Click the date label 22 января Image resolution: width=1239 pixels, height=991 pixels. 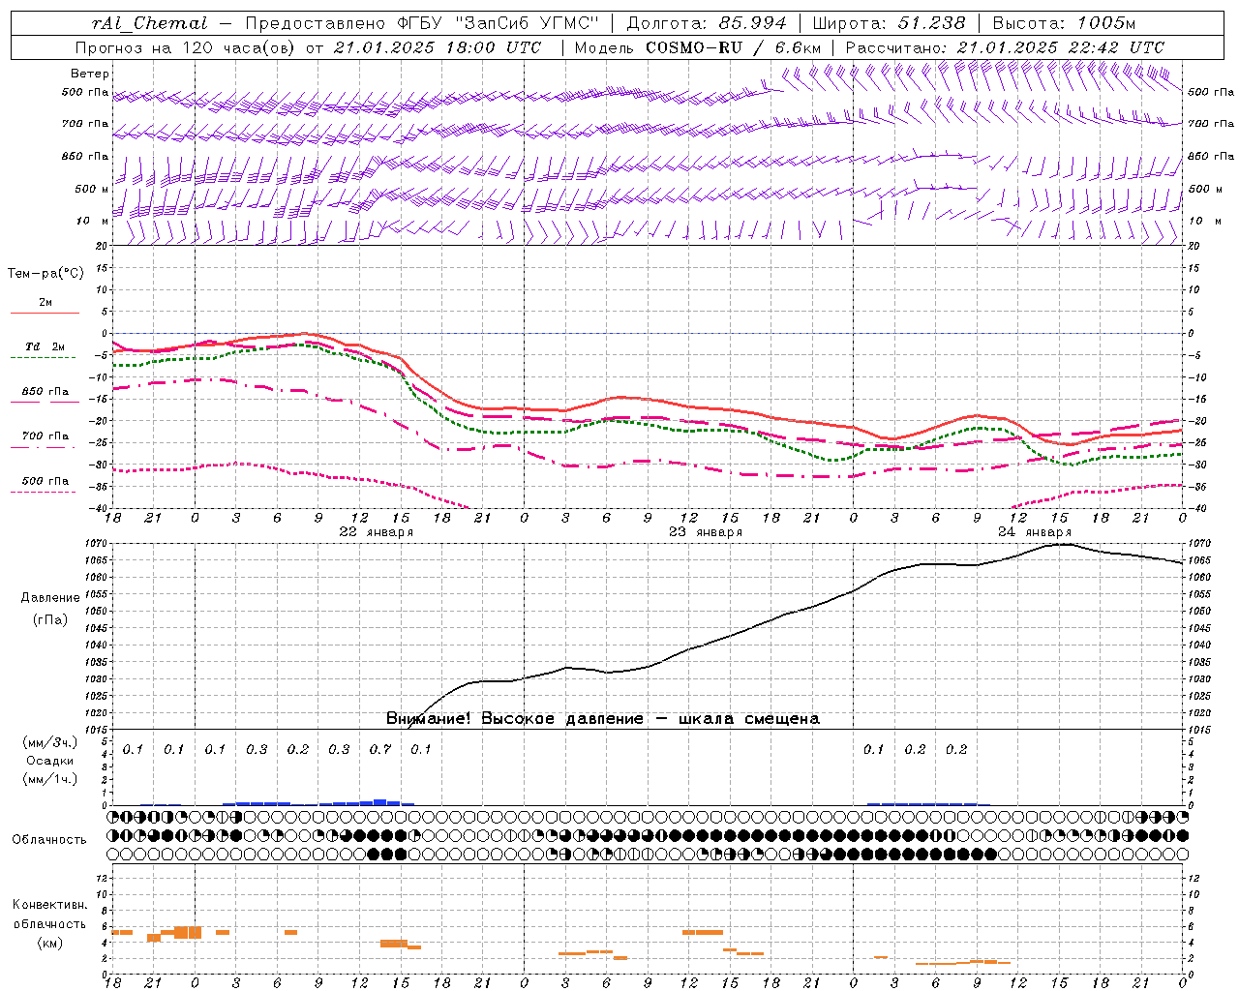click(x=376, y=531)
